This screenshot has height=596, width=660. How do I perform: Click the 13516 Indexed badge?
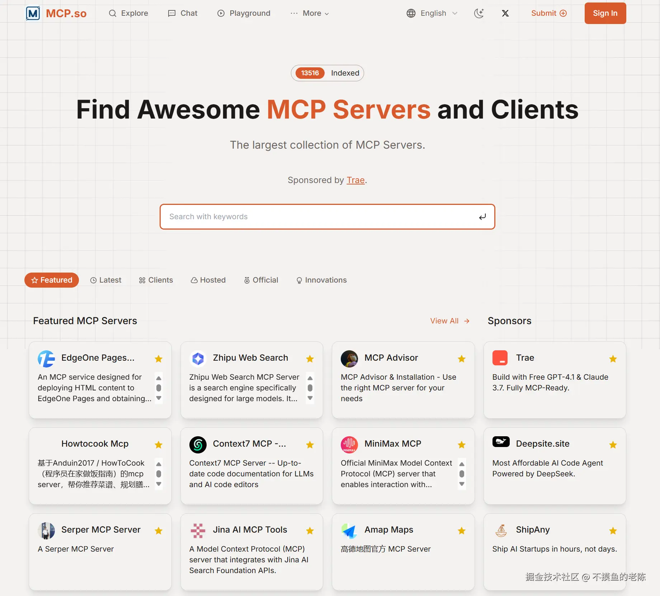327,73
